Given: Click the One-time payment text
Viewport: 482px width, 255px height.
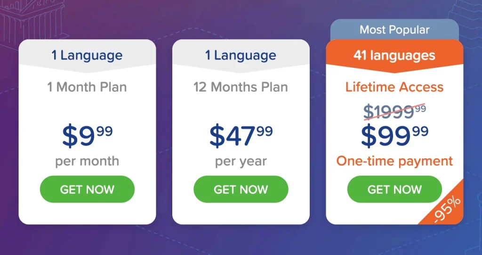Looking at the screenshot, I should coord(394,161).
